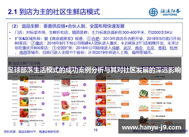189x137 pixels.
Task: Tap orange group-buy button for 58.90 milk powder
Action: [125, 116]
